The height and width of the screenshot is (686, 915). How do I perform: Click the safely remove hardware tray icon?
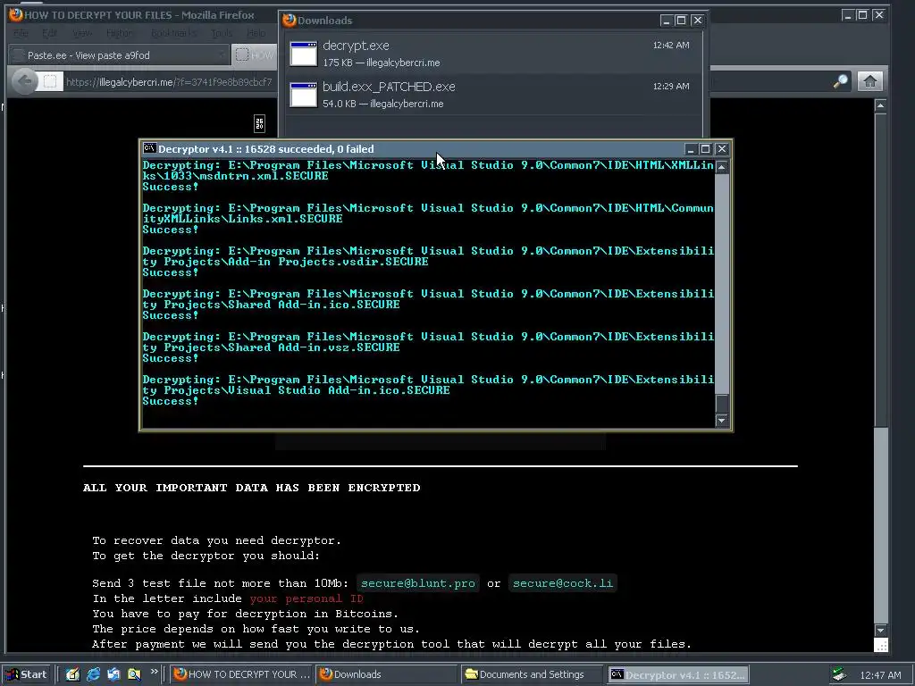click(x=839, y=674)
